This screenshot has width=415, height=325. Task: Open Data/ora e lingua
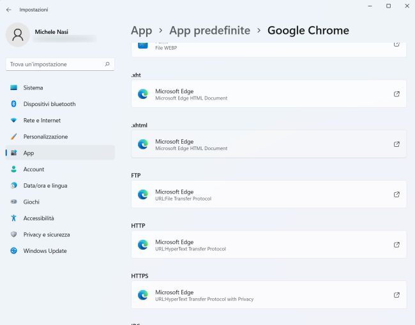60,186
